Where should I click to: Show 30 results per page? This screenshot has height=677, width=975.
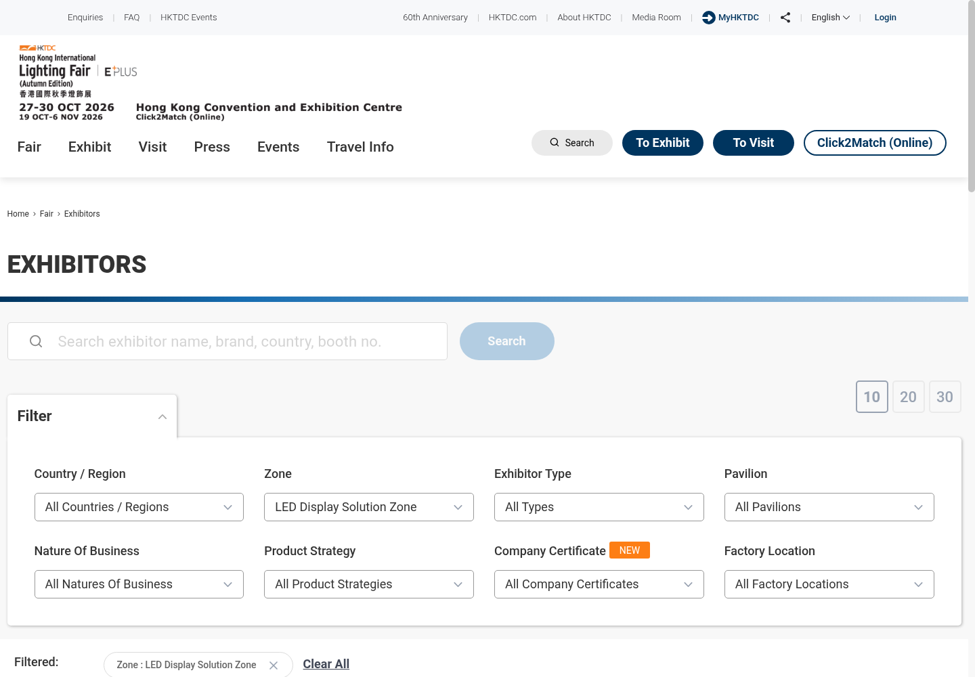click(x=945, y=397)
